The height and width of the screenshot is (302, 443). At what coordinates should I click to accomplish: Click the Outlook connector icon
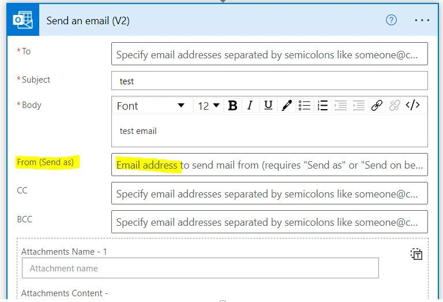coord(23,20)
